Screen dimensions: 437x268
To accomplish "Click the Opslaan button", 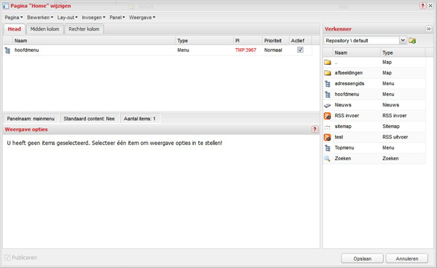I will (x=362, y=259).
